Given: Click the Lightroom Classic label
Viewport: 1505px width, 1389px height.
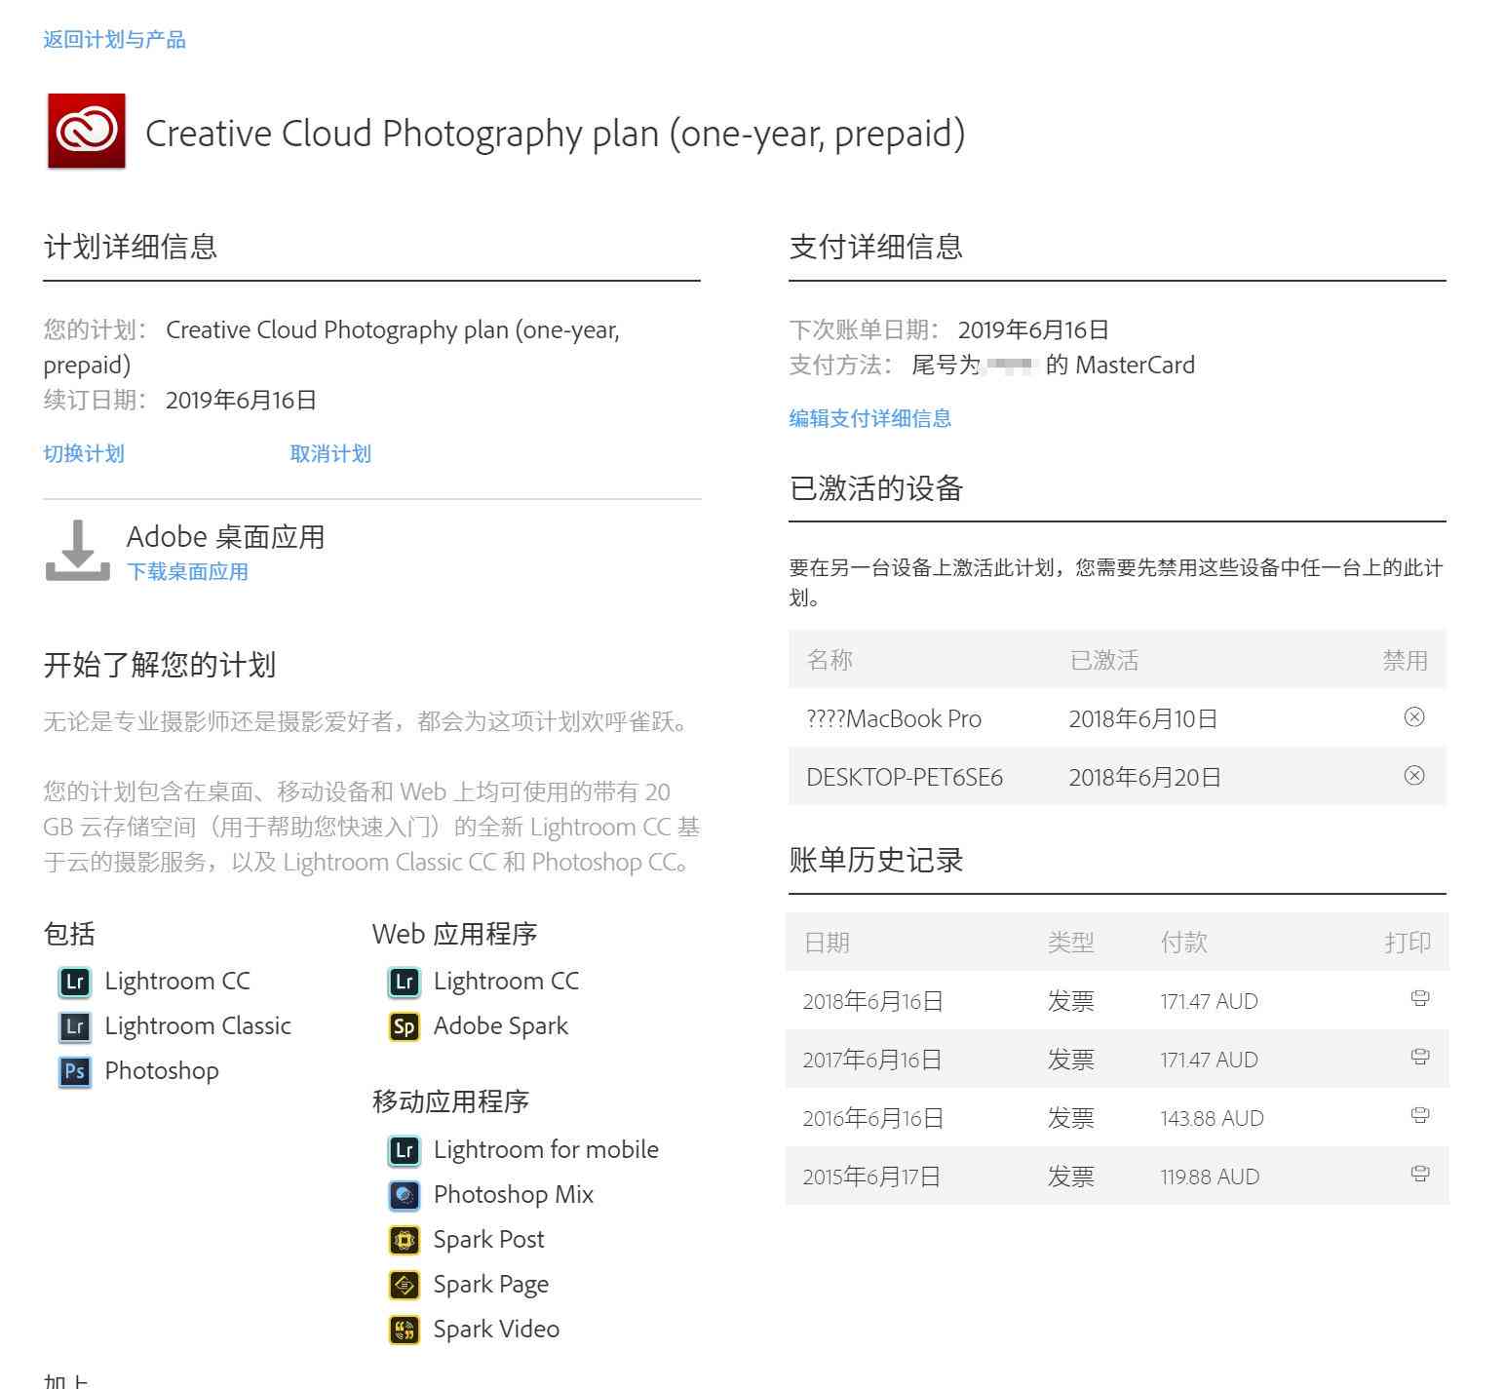Looking at the screenshot, I should [x=198, y=1025].
